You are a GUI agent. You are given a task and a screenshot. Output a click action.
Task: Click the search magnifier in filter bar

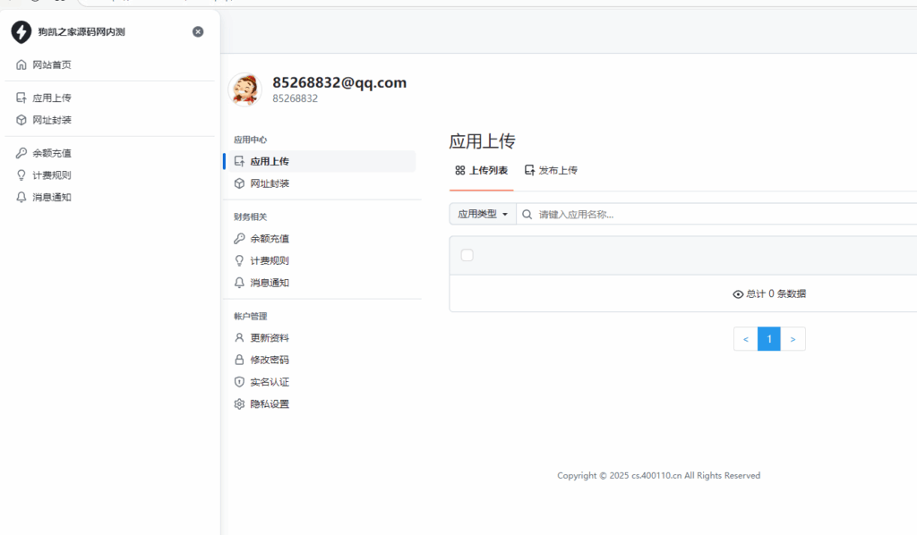coord(527,214)
